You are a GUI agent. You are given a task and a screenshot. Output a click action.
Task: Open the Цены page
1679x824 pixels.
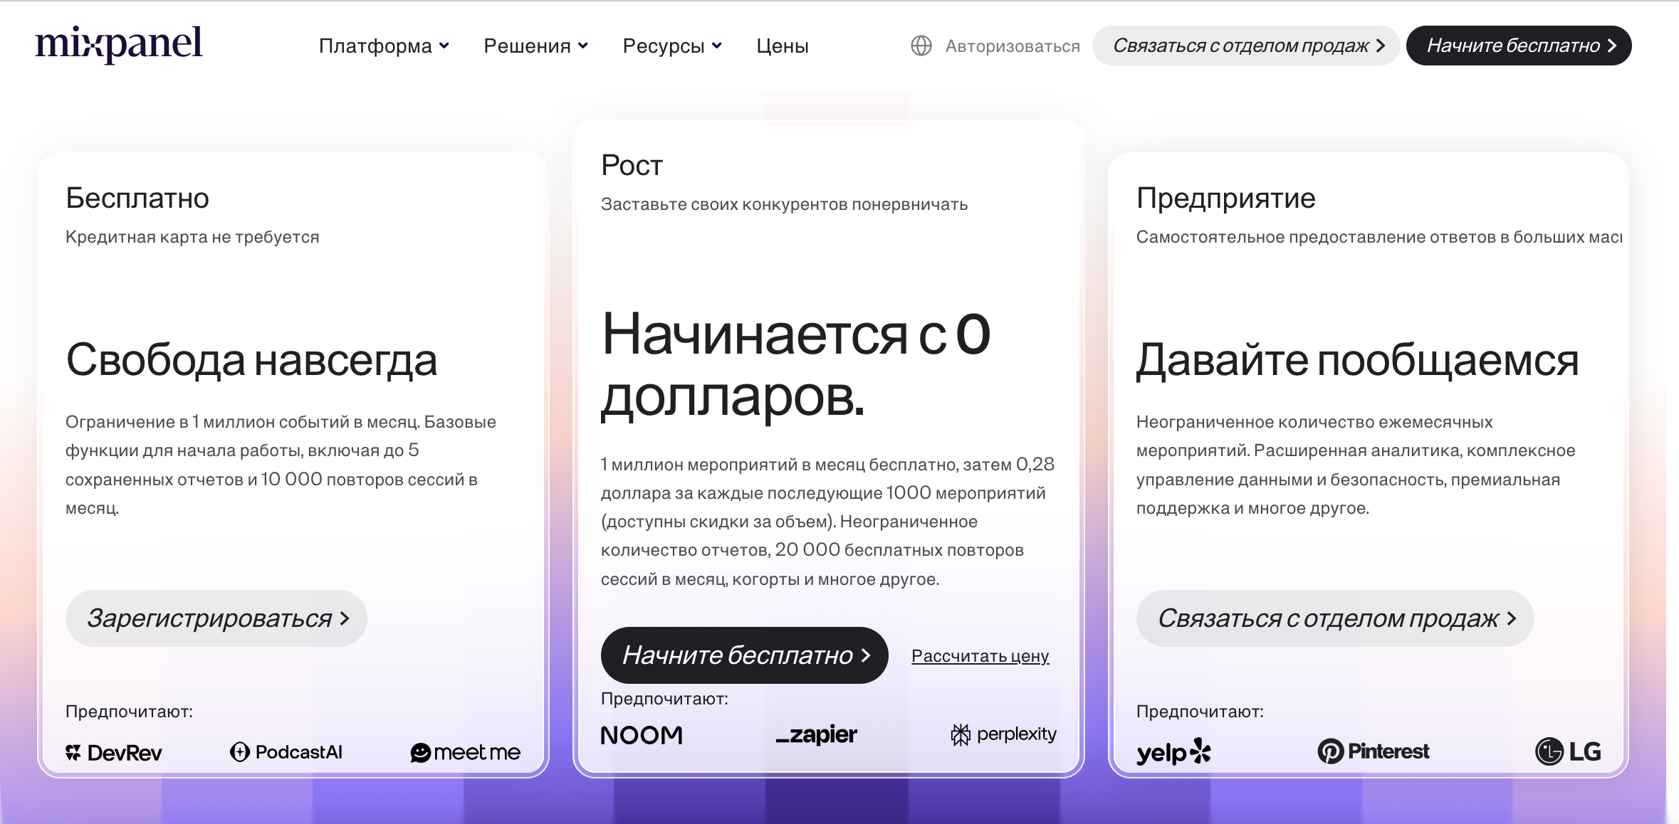pos(781,45)
